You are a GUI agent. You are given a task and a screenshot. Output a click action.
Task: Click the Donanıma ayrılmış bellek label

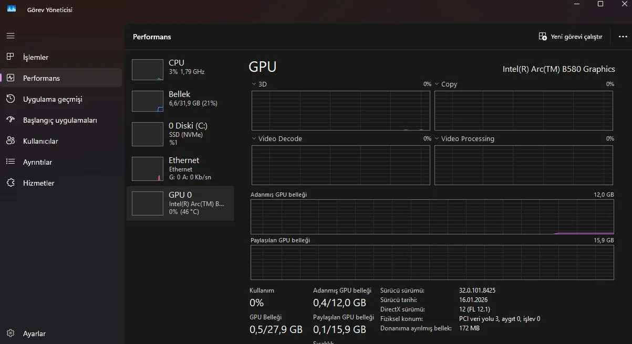(416, 328)
